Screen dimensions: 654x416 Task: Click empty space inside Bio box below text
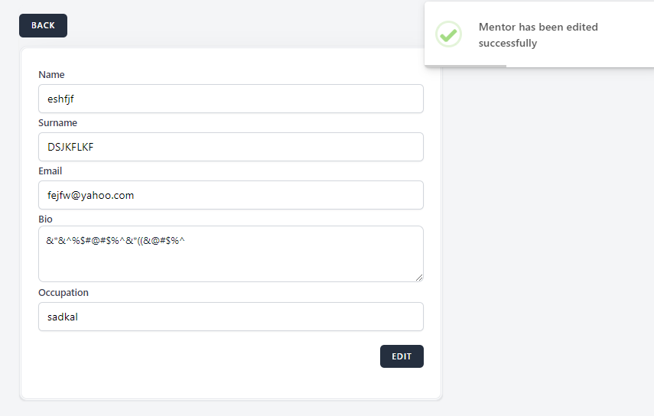[x=230, y=266]
